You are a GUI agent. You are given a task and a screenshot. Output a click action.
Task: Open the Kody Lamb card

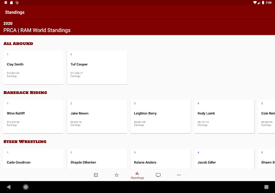tap(225, 116)
